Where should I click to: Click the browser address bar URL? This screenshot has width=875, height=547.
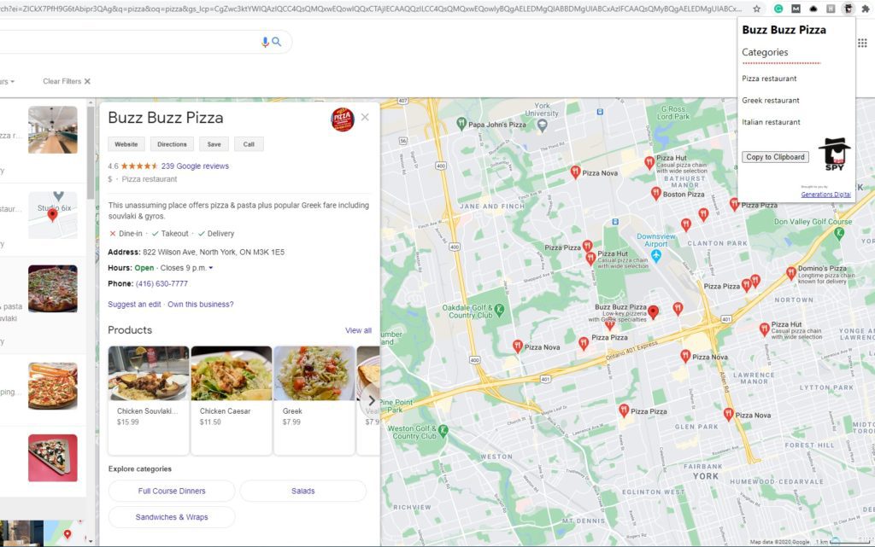point(372,9)
